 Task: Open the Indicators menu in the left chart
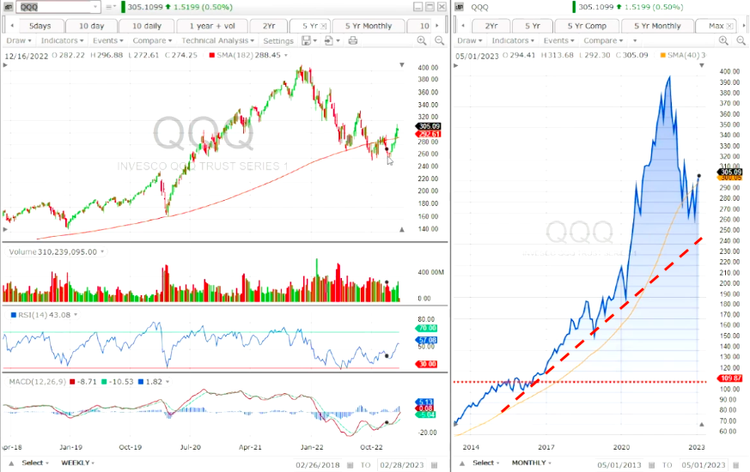click(62, 40)
